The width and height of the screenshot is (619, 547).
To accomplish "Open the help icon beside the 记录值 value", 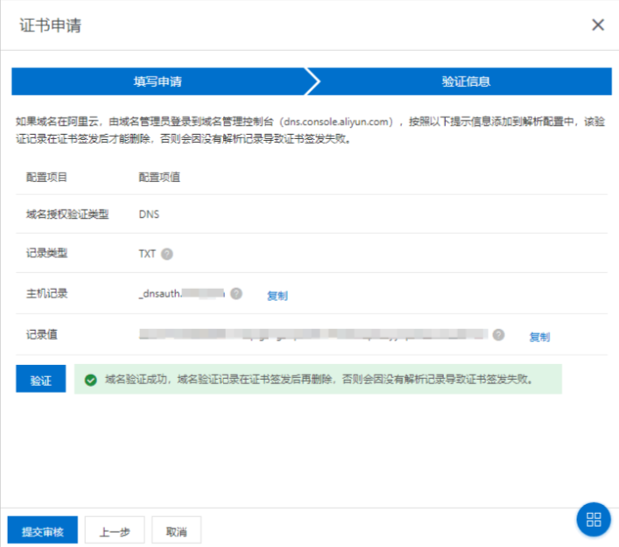I will 498,334.
